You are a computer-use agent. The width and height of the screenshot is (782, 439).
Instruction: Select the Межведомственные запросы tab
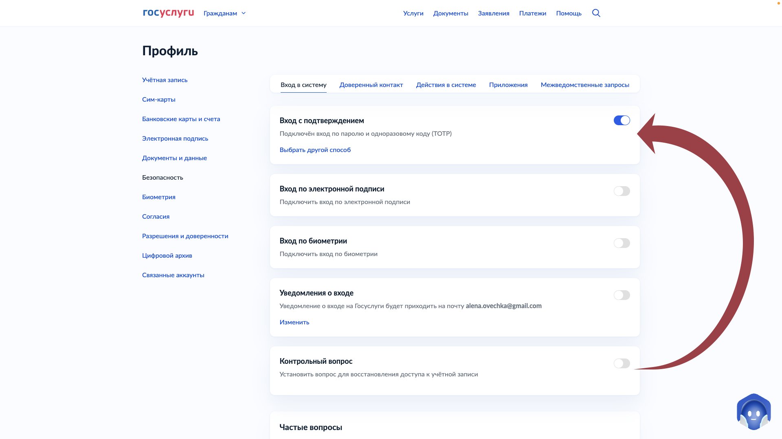coord(585,85)
